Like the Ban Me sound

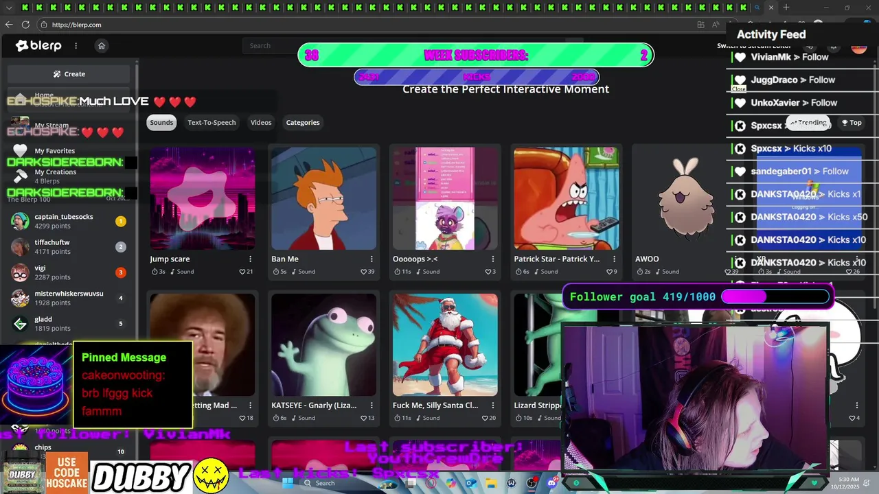coord(364,272)
